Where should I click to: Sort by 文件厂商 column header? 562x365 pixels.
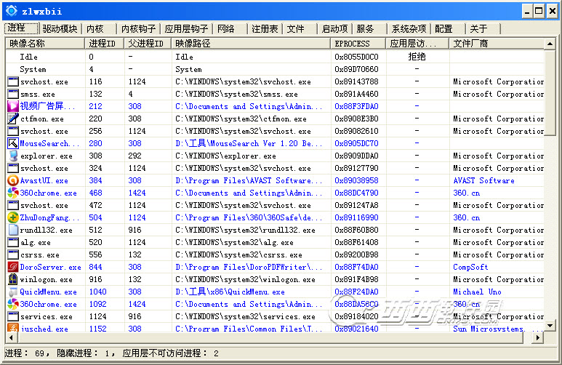pos(497,44)
